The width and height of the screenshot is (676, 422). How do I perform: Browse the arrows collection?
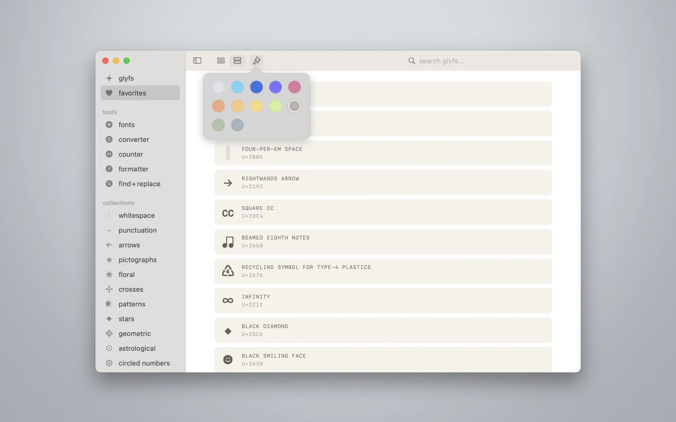(129, 245)
